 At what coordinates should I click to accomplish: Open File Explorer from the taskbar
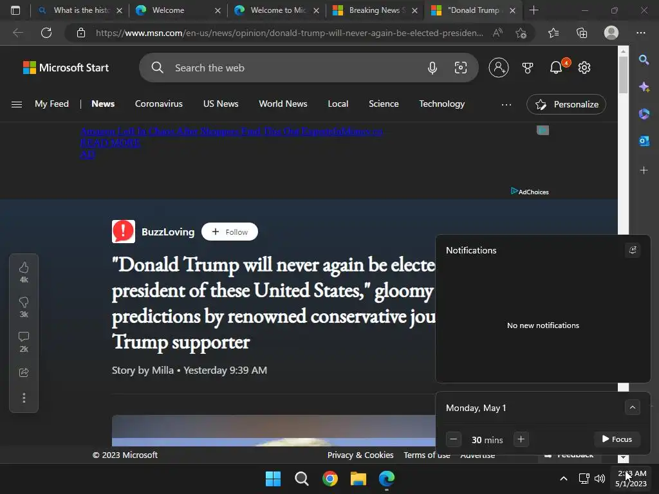pyautogui.click(x=358, y=479)
